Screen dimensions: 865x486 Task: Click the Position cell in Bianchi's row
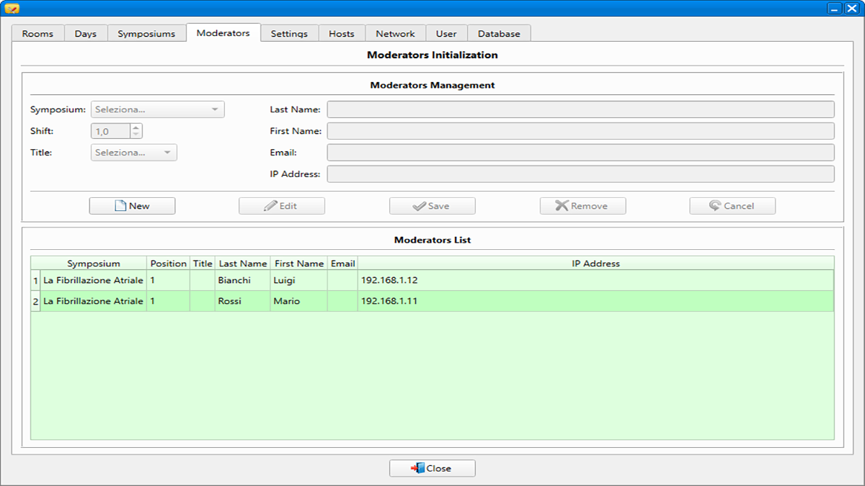pyautogui.click(x=169, y=280)
